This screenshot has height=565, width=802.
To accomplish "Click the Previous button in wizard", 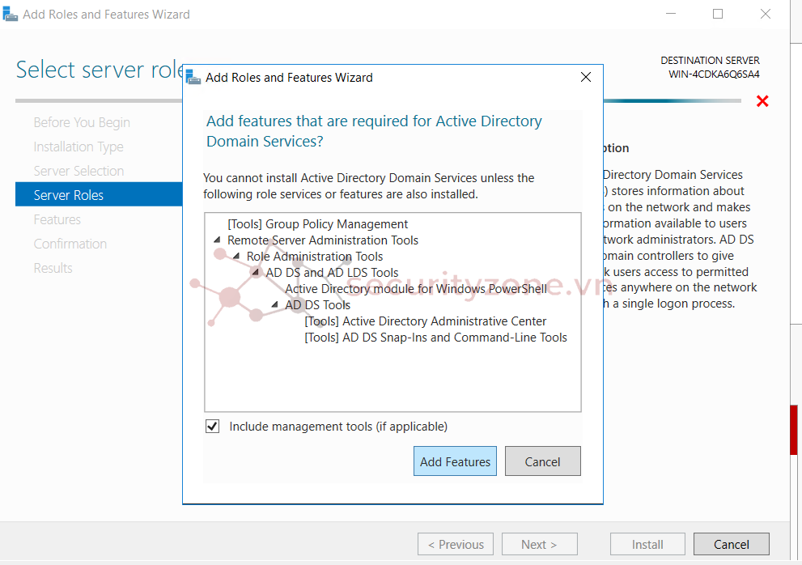I will [x=455, y=544].
